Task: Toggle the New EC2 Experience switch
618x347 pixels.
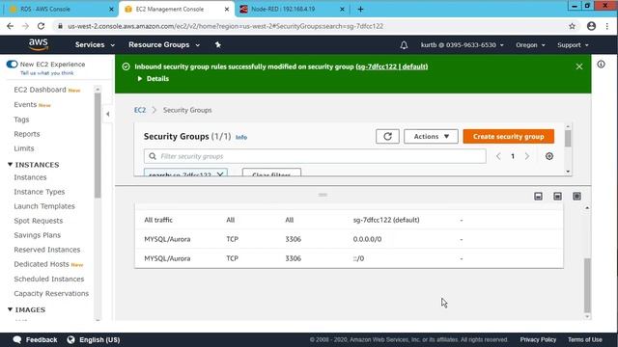Action: (x=12, y=65)
